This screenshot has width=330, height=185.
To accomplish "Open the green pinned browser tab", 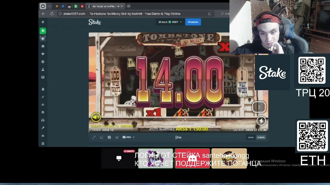I will [76, 6].
